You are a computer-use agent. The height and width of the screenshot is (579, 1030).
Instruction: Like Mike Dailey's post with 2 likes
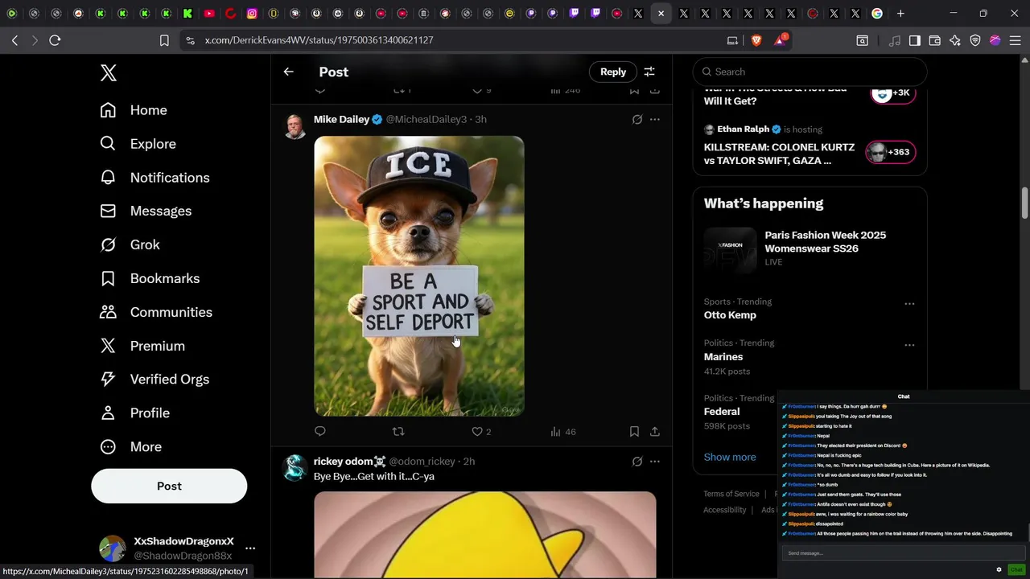pos(481,432)
